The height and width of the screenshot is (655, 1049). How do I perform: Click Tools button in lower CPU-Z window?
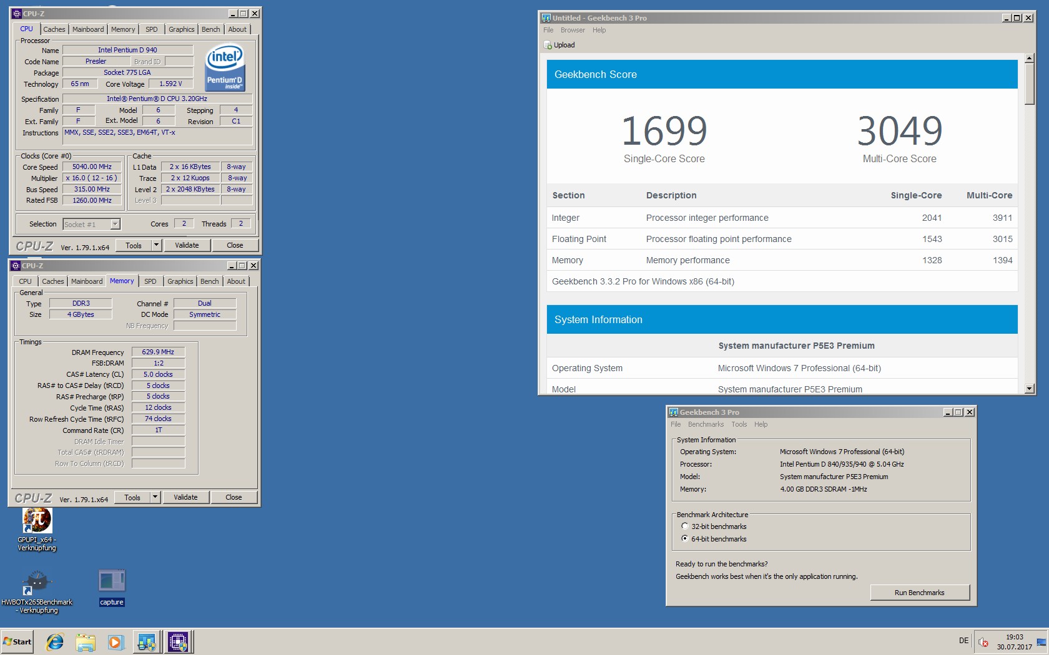coord(132,497)
